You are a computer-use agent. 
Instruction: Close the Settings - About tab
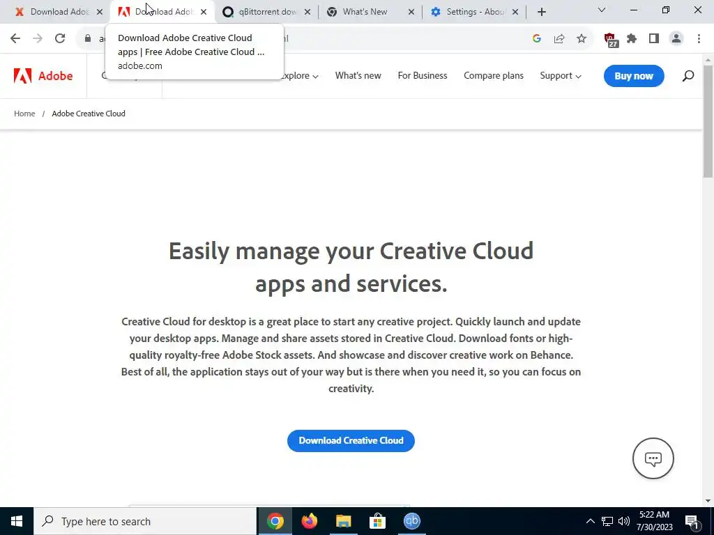pos(515,12)
